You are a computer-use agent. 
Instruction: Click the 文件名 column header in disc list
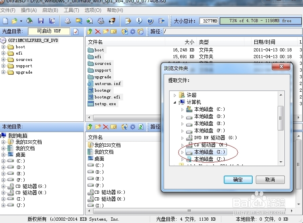125,42
